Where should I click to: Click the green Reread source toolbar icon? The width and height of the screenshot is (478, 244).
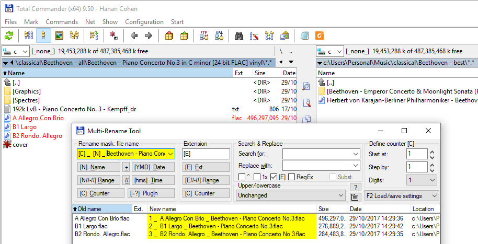click(x=9, y=36)
